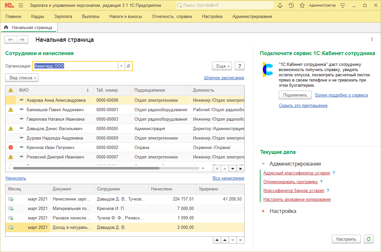Click the 1C logo icon

(9, 6)
